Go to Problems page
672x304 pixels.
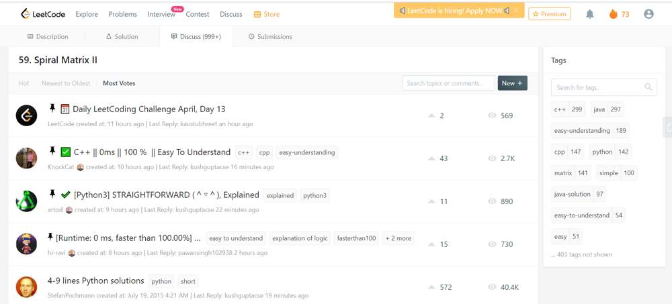pos(122,14)
